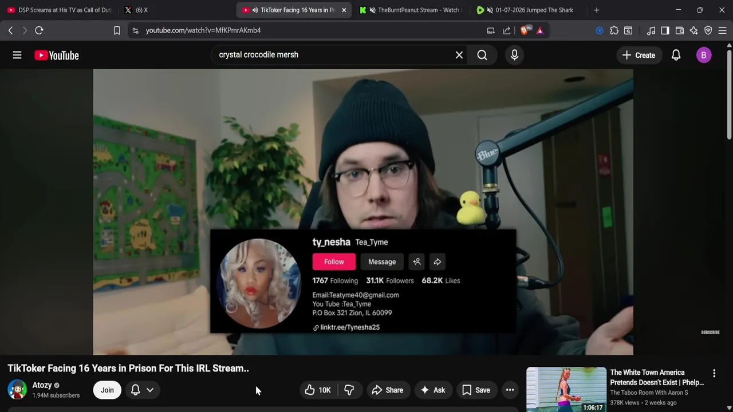Open The Taboo Room With Aaron S channel
Viewport: 733px width, 412px height.
point(649,393)
